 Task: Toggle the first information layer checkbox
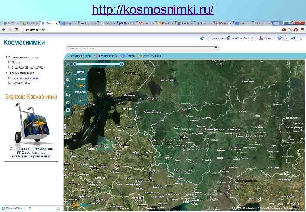coord(9,62)
